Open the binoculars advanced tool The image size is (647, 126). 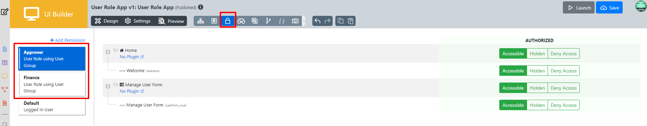(241, 21)
